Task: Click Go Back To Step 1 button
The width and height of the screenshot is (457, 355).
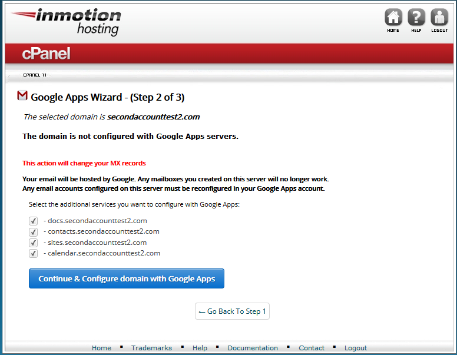Action: 232,311
